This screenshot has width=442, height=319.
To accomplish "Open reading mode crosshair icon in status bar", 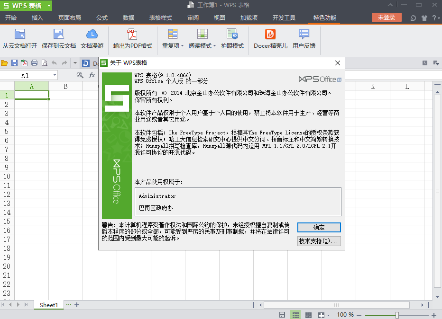I will pos(322,315).
